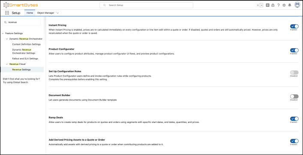
Task: Click 'Didn't find what you're looking for?' text
Action: [x=21, y=79]
